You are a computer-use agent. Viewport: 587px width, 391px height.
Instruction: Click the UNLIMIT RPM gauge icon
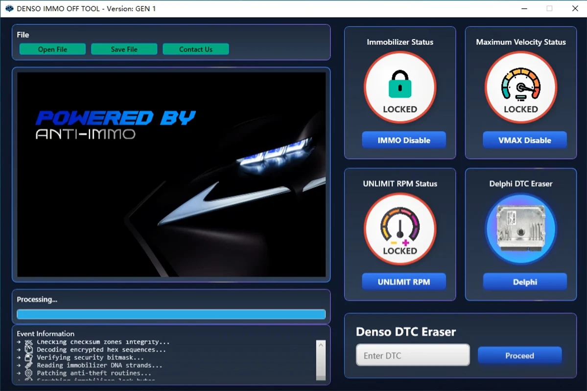click(400, 226)
